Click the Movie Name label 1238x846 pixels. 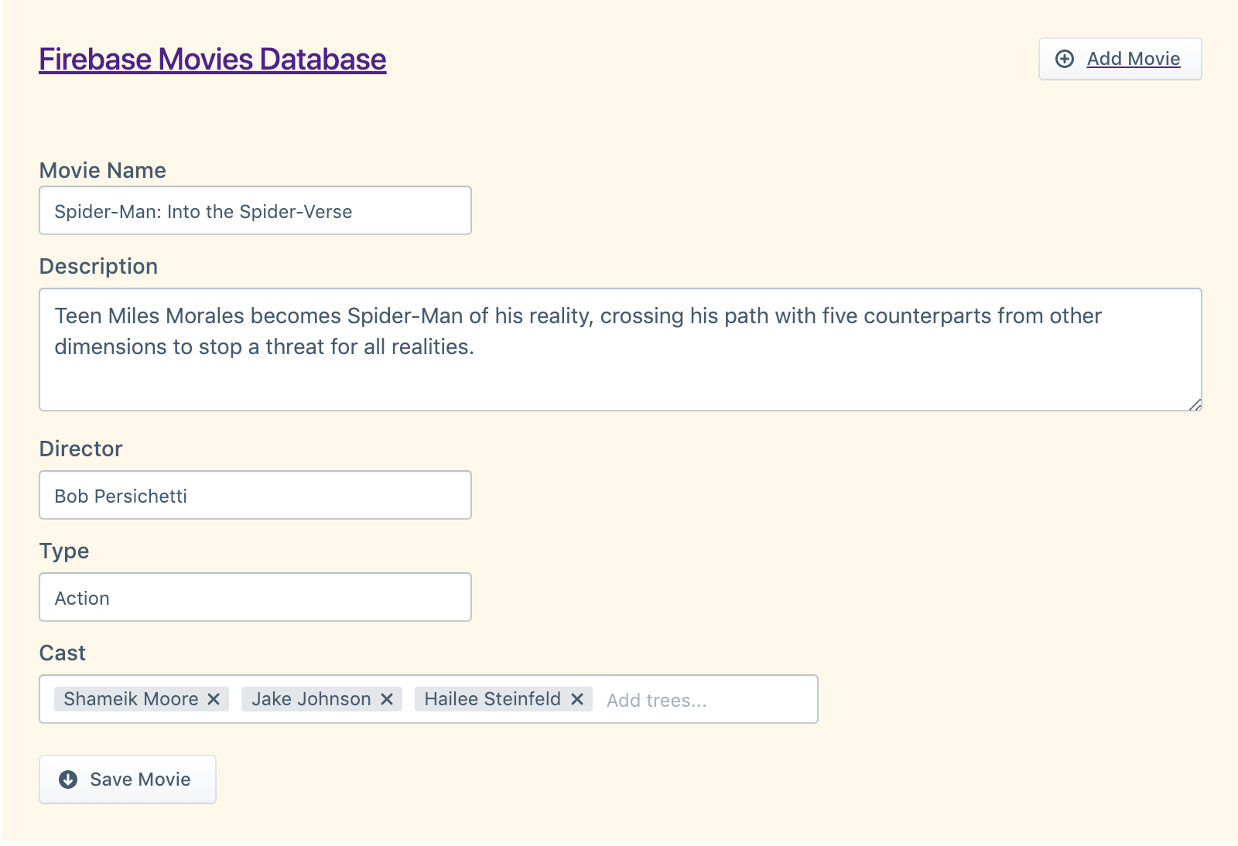point(103,170)
